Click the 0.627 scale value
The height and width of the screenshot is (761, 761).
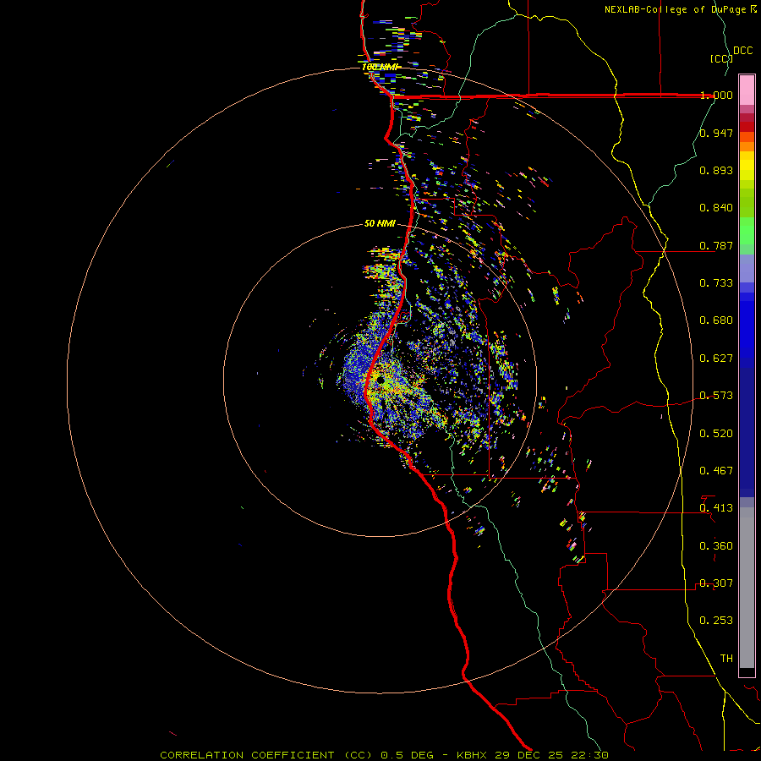point(716,359)
